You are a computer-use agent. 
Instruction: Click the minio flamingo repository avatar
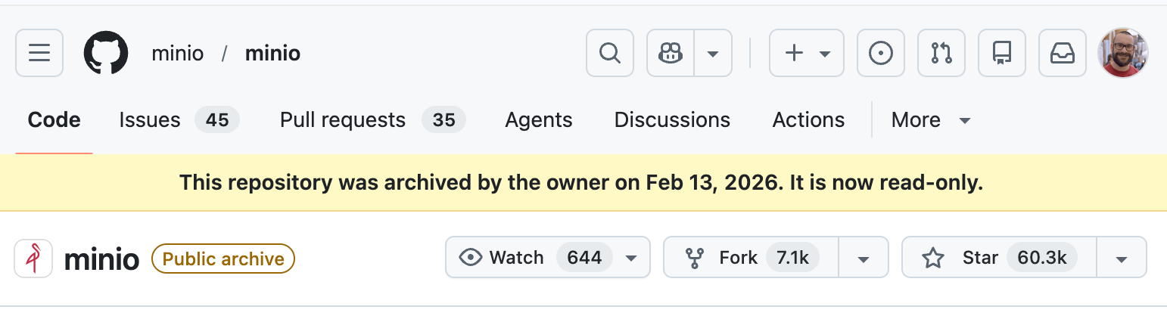(x=33, y=259)
